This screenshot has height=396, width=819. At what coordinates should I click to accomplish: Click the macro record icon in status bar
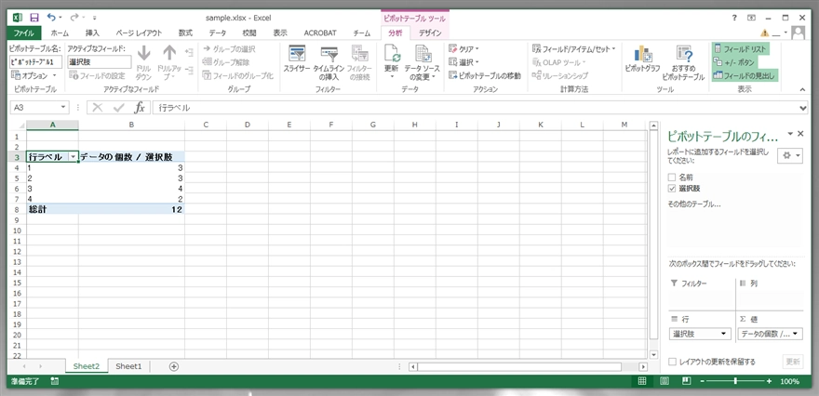pyautogui.click(x=55, y=381)
